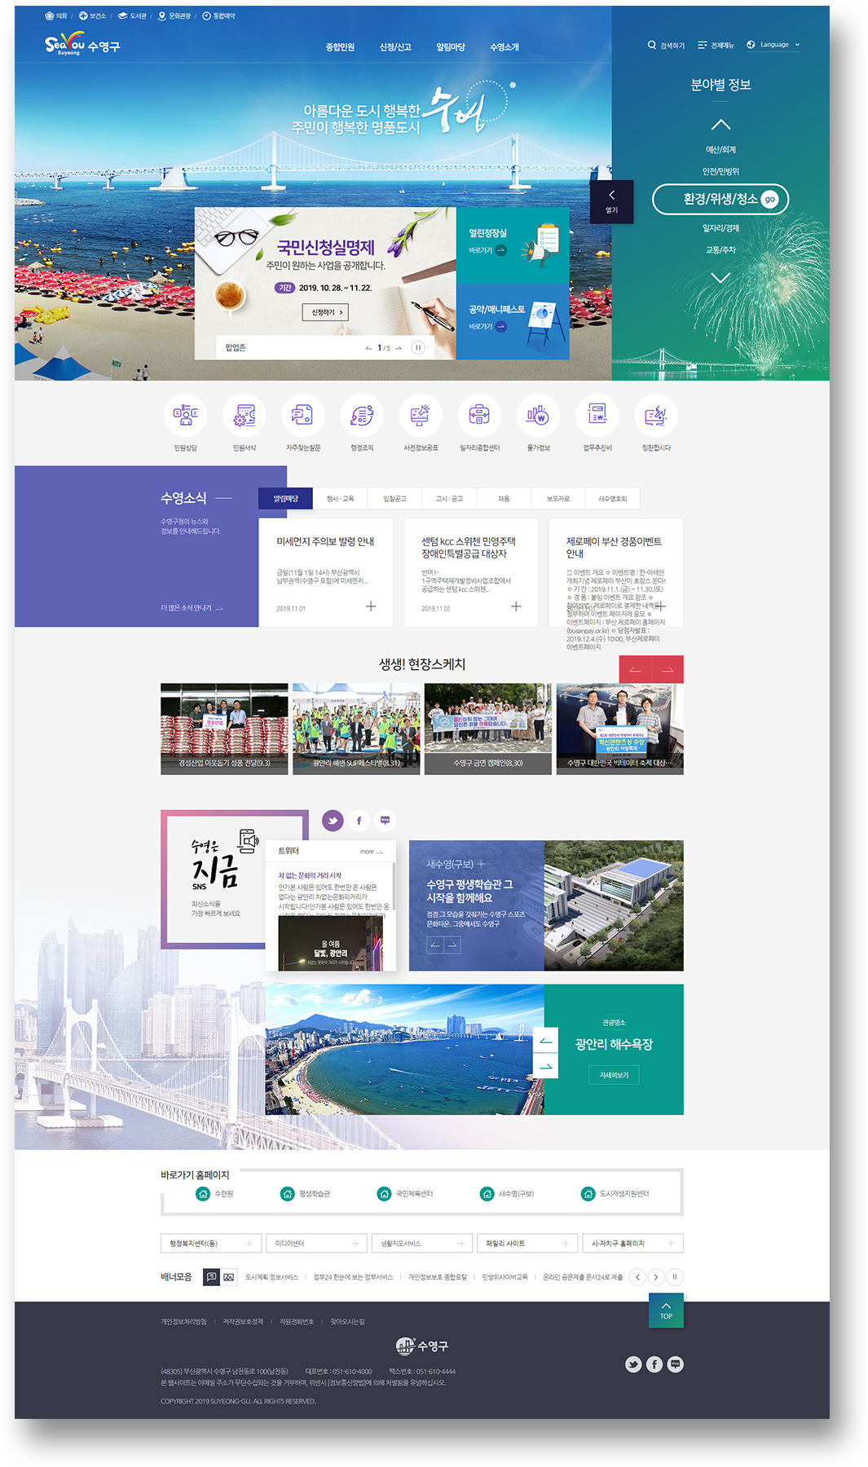Open the 열린청장실 바로가기 link
Image resolution: width=868 pixels, height=1467 pixels.
click(487, 250)
